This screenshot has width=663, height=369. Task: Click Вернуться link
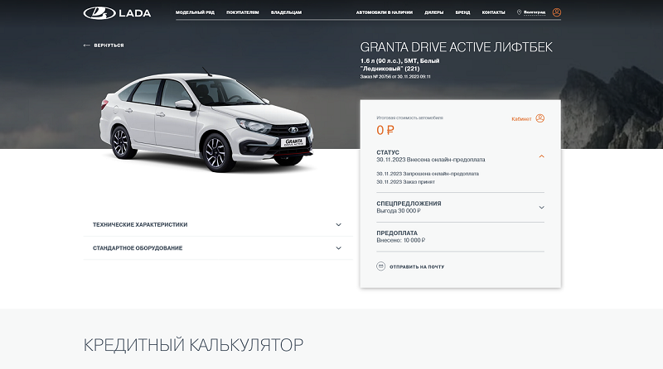(109, 46)
